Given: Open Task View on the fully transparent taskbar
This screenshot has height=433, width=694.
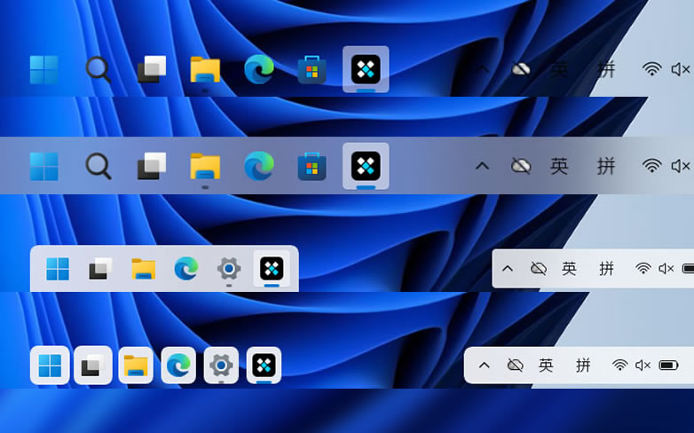Looking at the screenshot, I should [x=152, y=69].
